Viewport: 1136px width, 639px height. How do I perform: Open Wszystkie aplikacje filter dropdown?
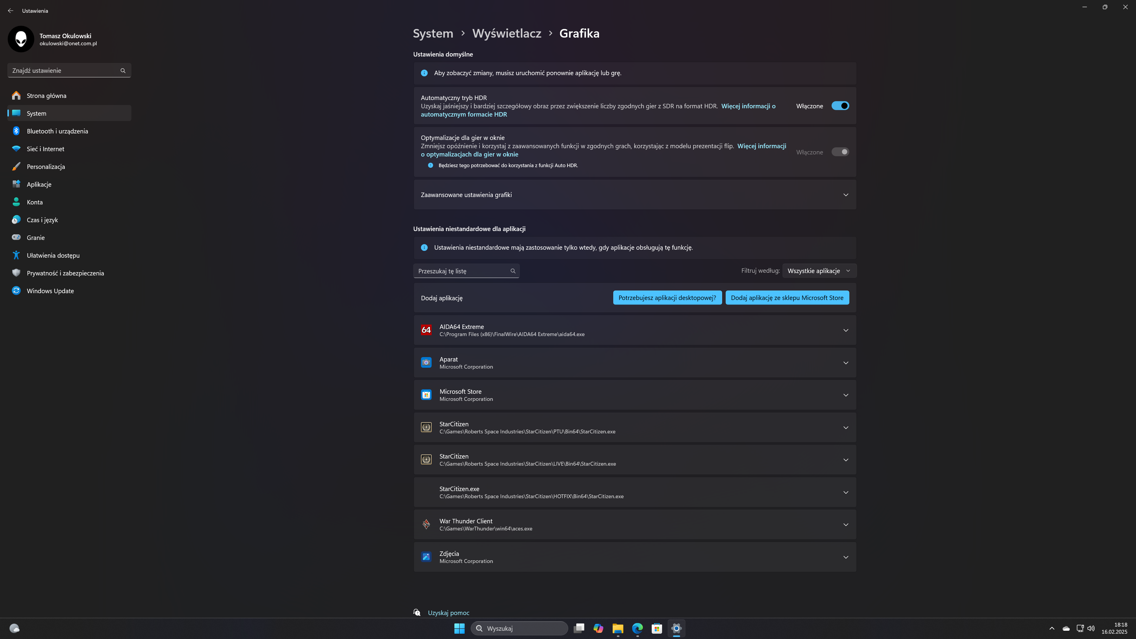[x=819, y=271]
